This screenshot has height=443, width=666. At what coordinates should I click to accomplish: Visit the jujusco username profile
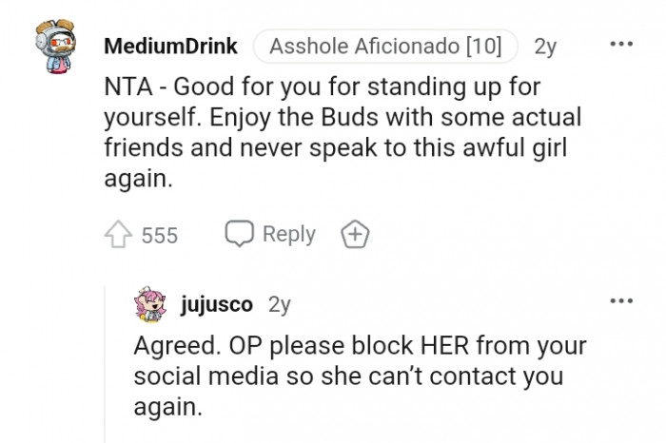[x=217, y=305]
